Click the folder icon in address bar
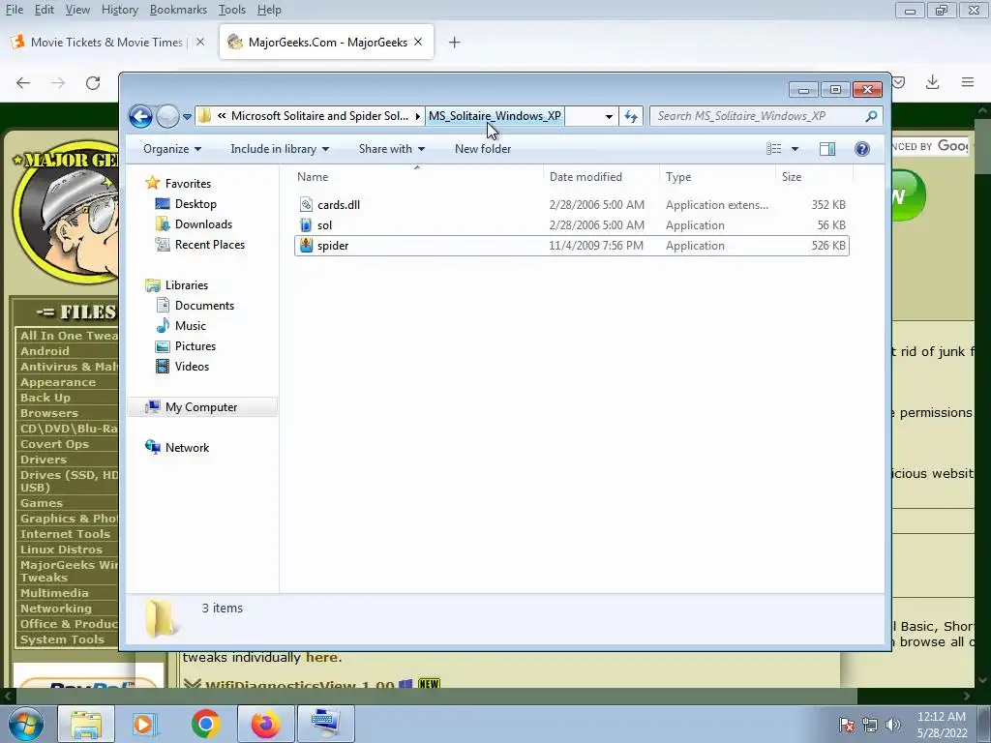Image resolution: width=991 pixels, height=743 pixels. click(205, 116)
